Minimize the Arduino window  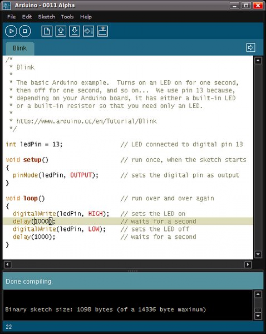(234, 6)
